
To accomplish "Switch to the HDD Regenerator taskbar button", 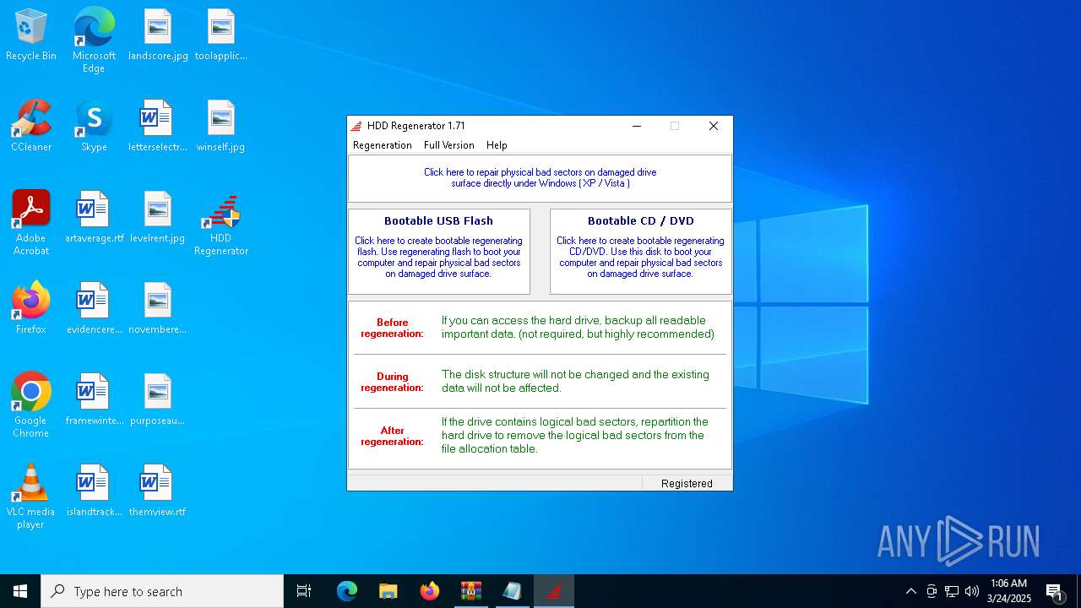I will coord(554,591).
